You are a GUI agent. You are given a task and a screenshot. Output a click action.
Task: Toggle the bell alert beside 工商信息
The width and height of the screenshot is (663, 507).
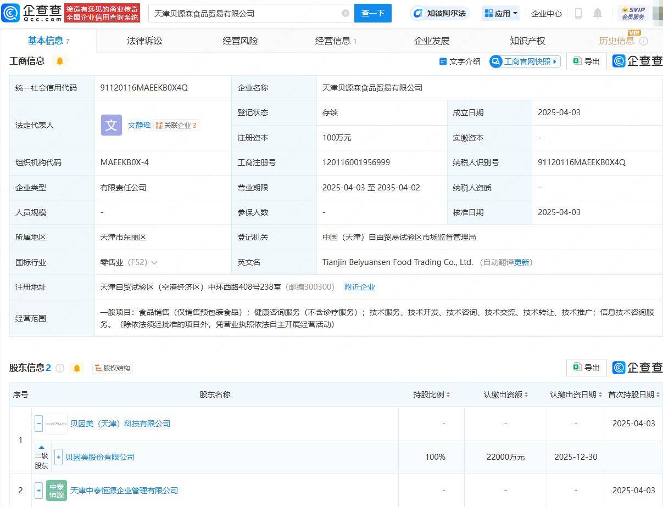60,61
